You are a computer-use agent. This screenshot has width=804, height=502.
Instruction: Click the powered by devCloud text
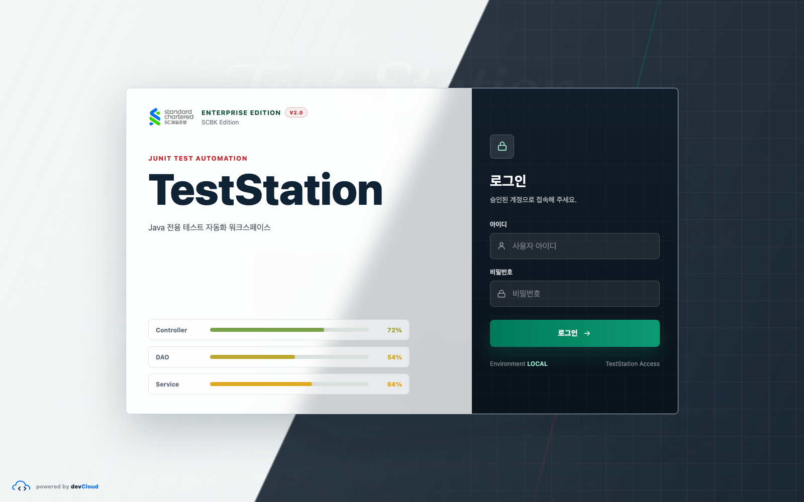67,486
